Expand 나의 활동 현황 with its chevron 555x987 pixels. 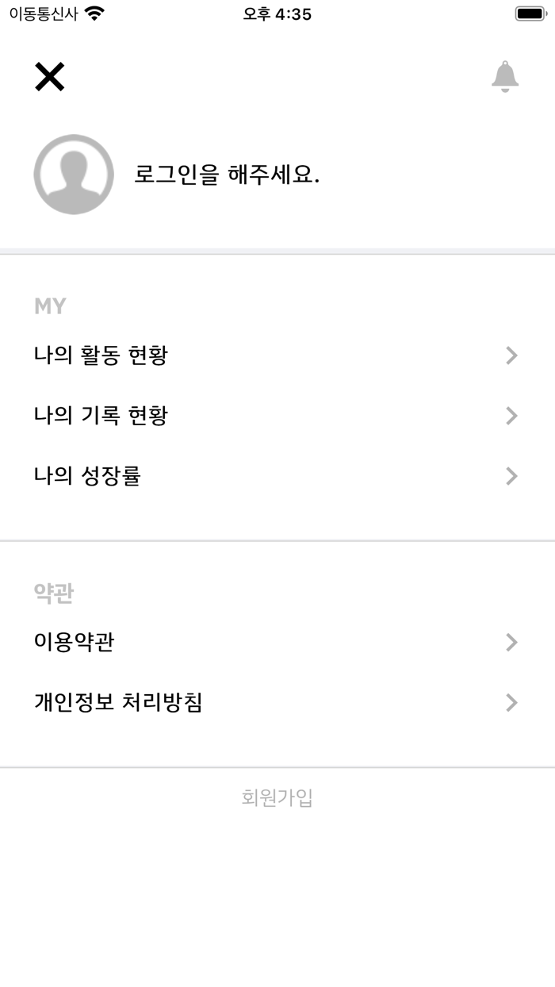[x=511, y=355]
